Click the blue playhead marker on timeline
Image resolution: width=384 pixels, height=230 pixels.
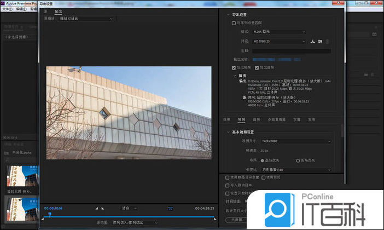point(50,214)
